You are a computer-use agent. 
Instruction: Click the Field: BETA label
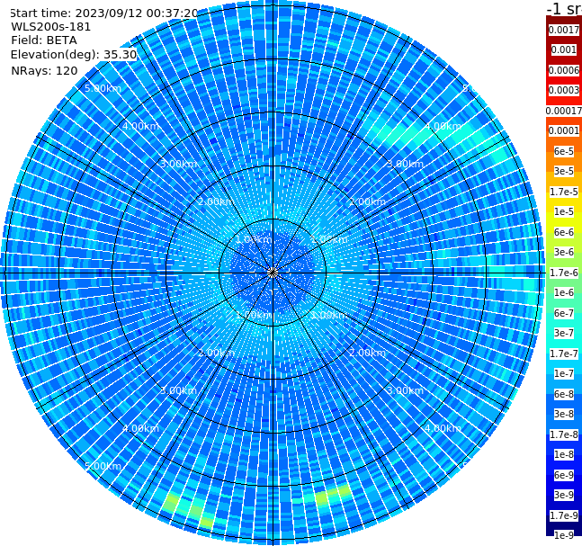[44, 40]
